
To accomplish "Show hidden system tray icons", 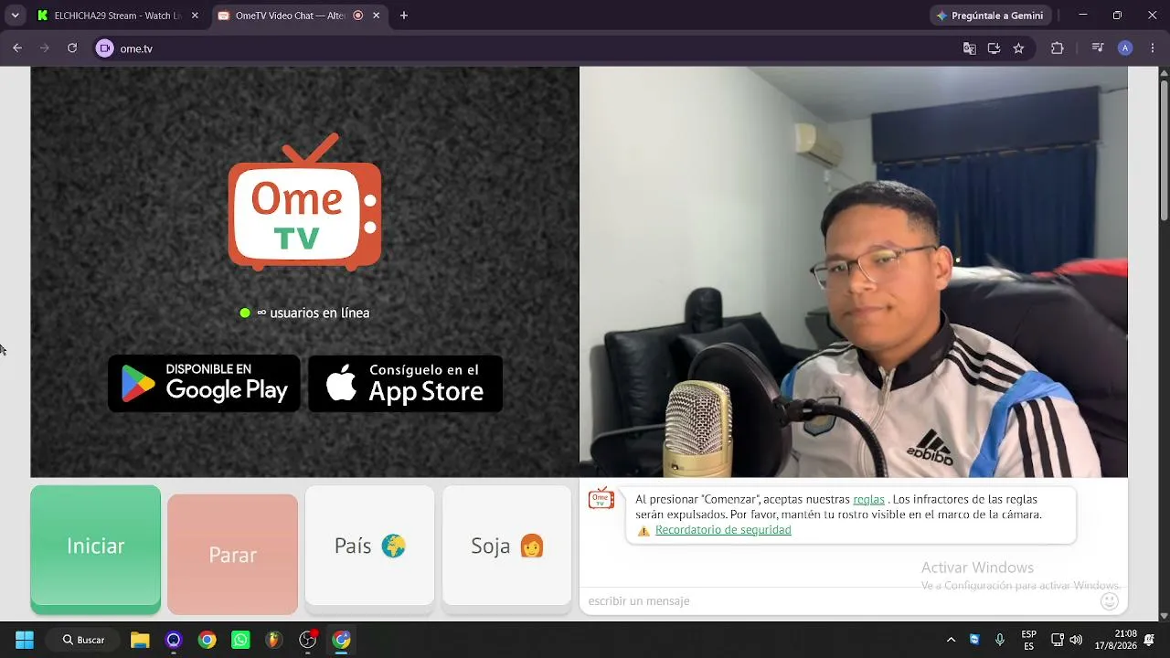I will point(951,640).
